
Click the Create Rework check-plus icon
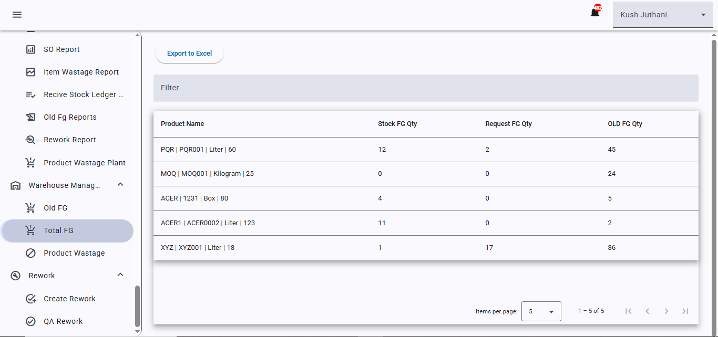pyautogui.click(x=30, y=299)
